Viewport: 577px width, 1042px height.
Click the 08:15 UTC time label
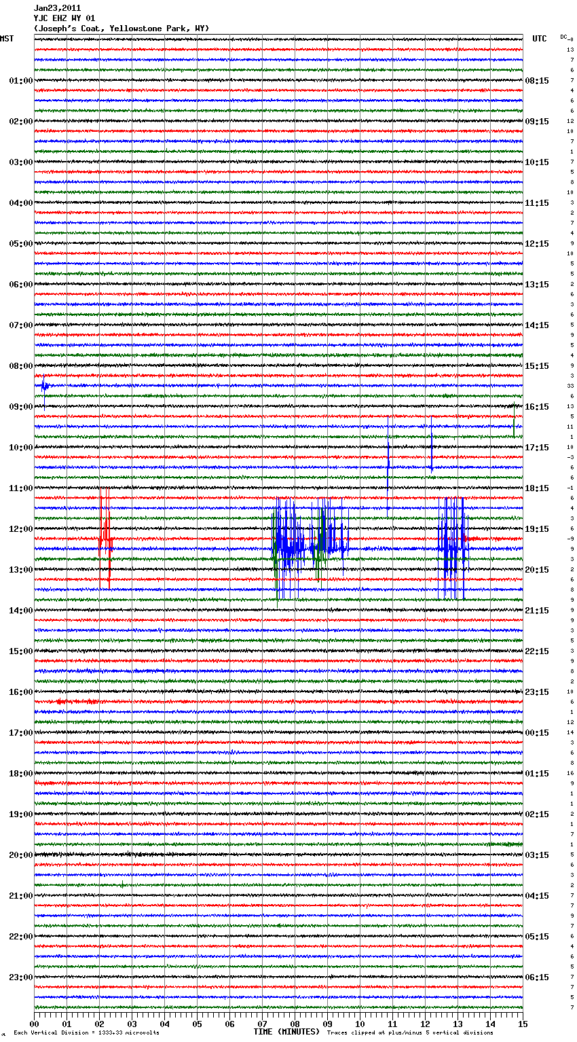coord(537,81)
